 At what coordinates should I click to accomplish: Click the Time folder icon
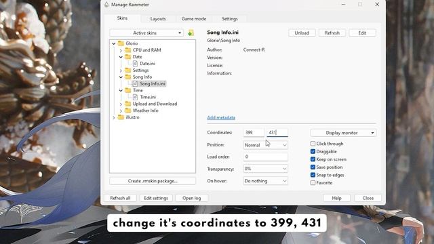pos(128,90)
